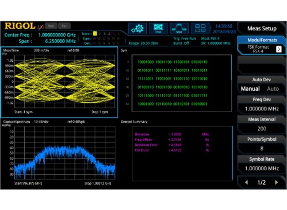Go to next menu page arrow
Image resolution: width=287 pixels, height=210 pixels.
point(277,182)
